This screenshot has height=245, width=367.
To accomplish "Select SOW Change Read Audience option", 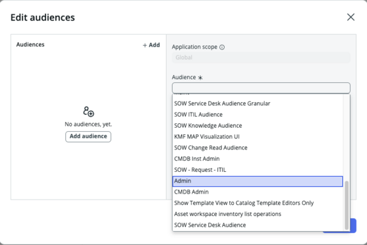I will 258,148.
